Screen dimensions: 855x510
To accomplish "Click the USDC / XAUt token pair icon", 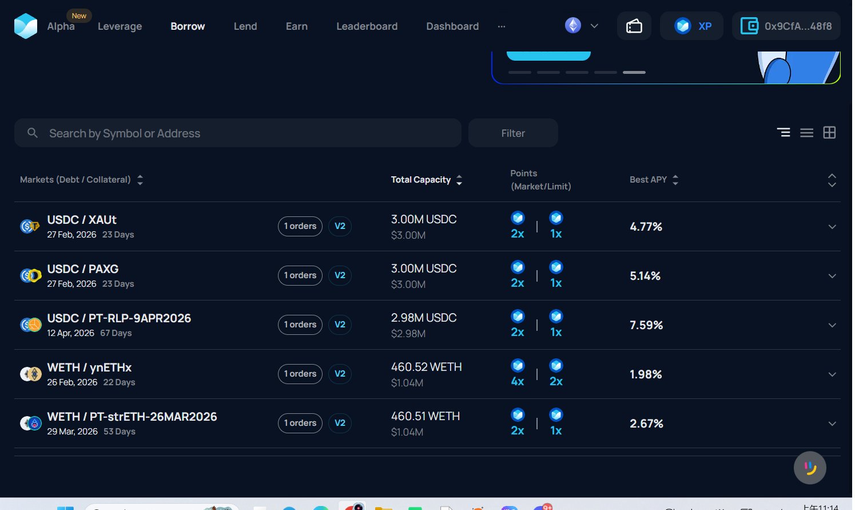I will 30,227.
